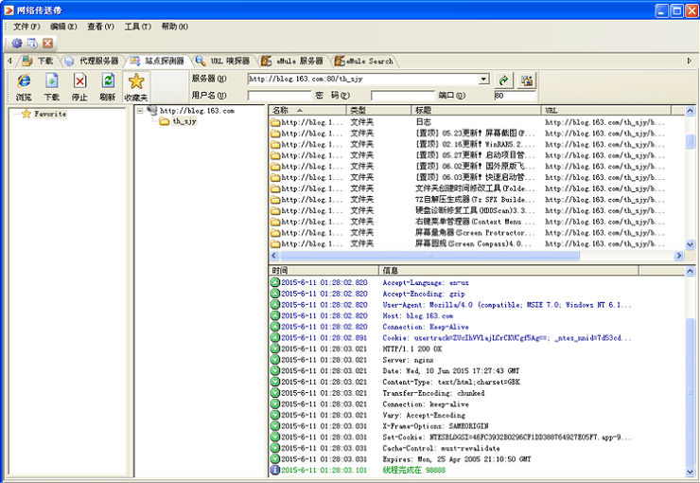700x483 pixels.
Task: Switch to the 站点探测器 tab
Action: pos(158,61)
